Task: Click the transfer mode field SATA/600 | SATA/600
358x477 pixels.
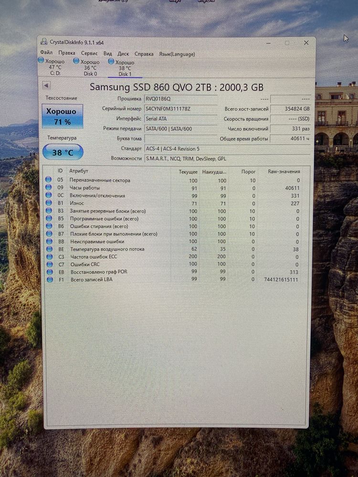Action: pos(181,129)
